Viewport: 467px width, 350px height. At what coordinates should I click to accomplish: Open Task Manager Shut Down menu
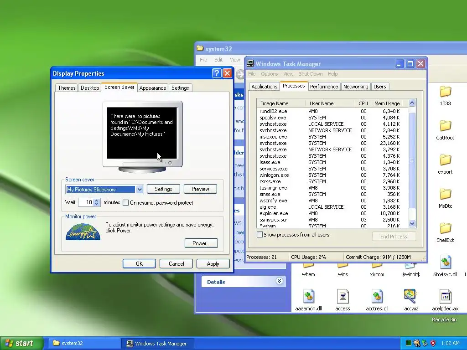[x=311, y=74]
